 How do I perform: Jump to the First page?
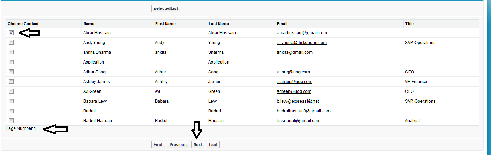158,145
